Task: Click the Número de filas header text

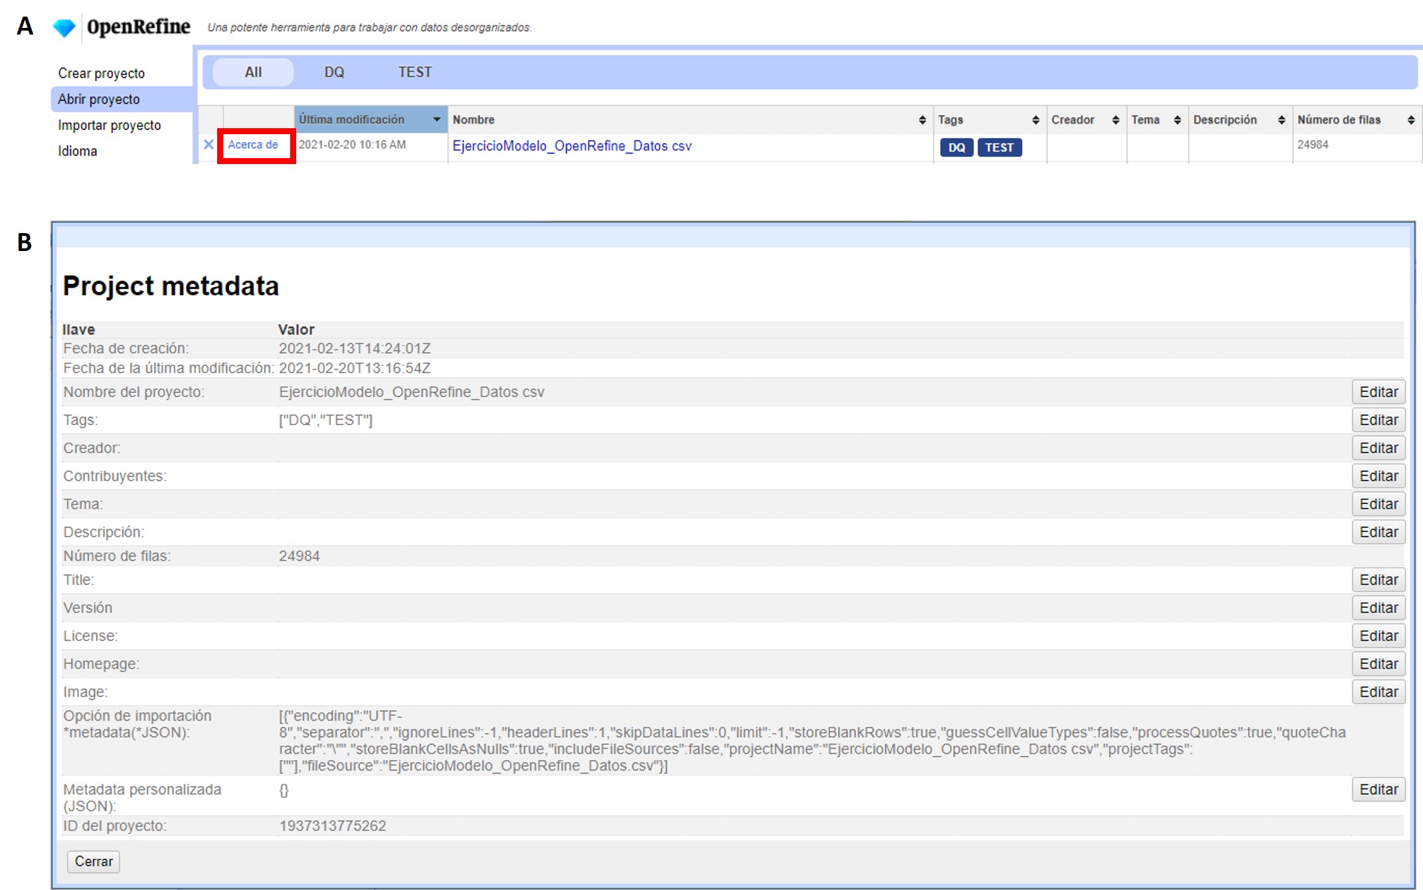Action: [1339, 120]
